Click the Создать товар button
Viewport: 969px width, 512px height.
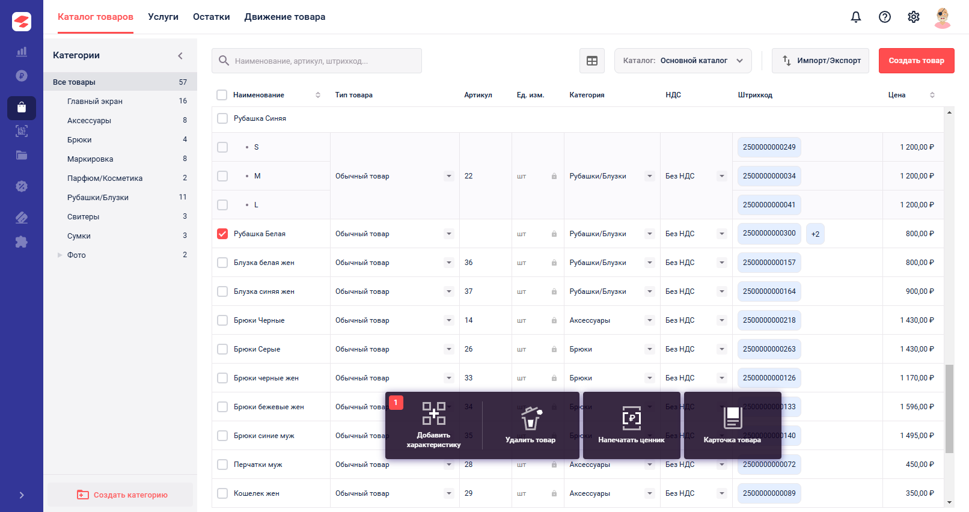(x=917, y=61)
